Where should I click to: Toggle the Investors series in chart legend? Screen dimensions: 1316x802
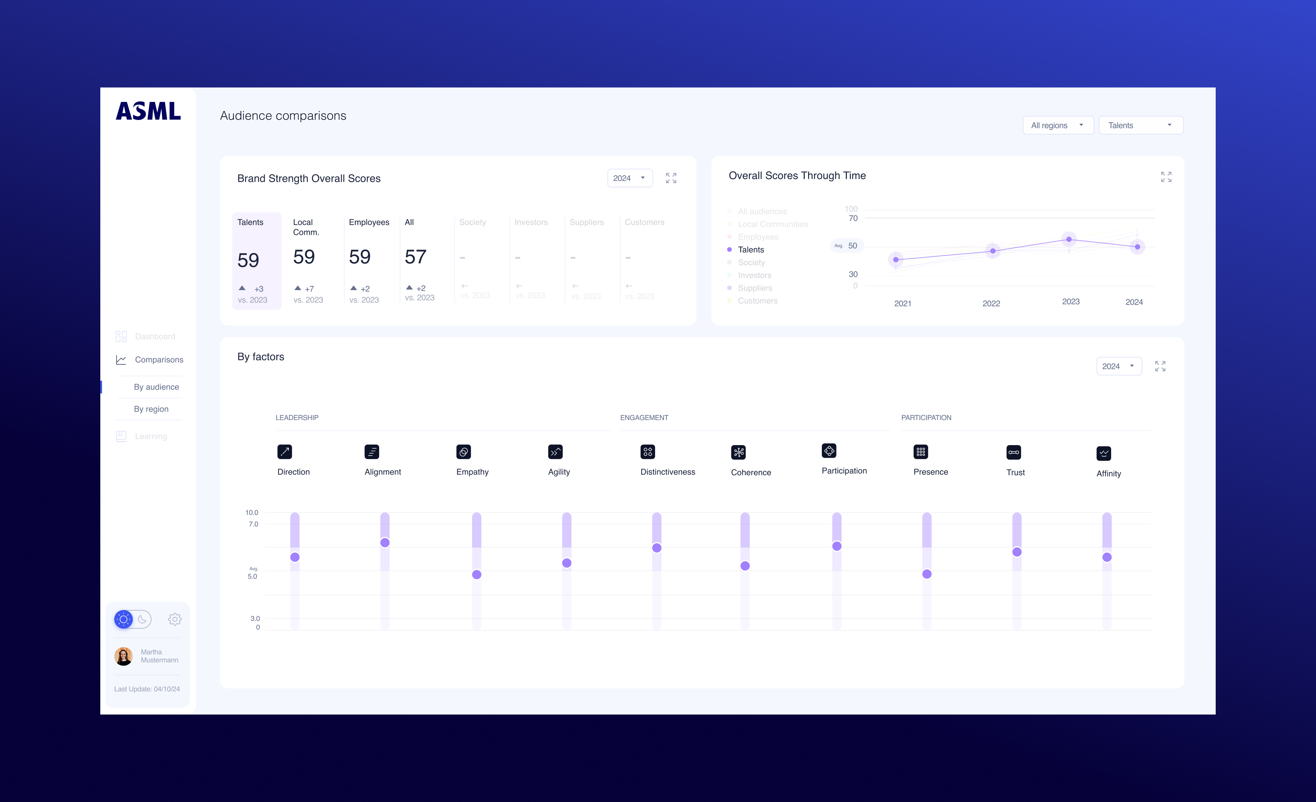754,275
